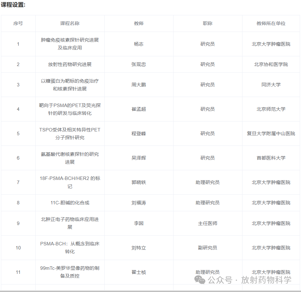Click course 氨基酸代谢核素探针的研究进展

pyautogui.click(x=70, y=158)
